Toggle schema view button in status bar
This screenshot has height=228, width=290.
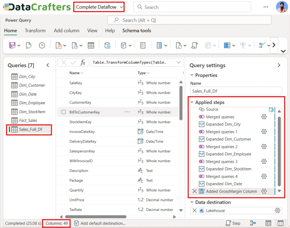tap(280, 223)
